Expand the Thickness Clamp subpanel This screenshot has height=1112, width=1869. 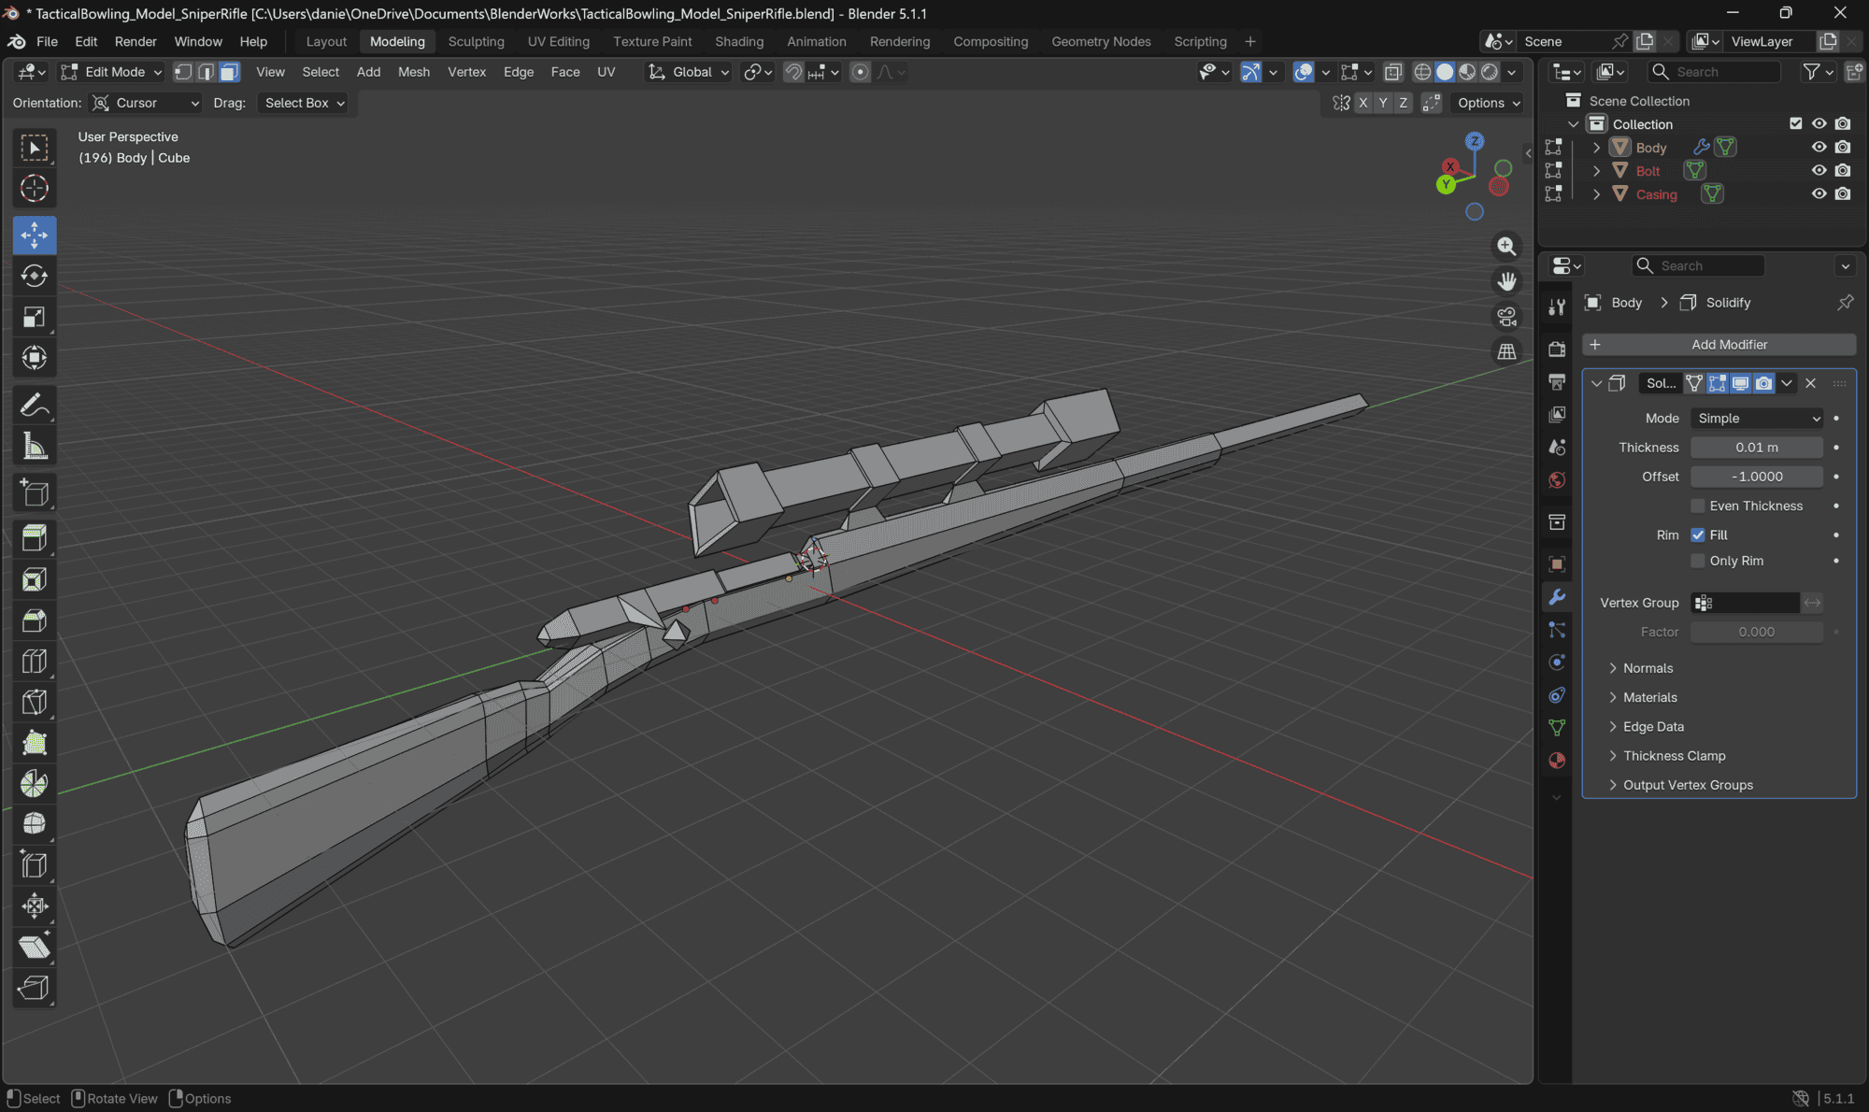(x=1666, y=756)
